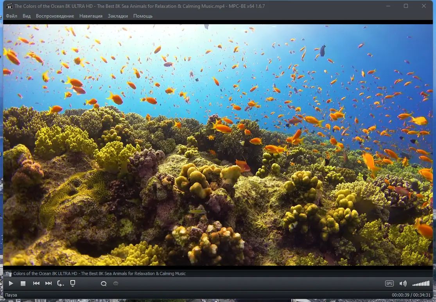Viewport: 436px width, 302px height.
Task: Mute the audio via the speaker icon
Action: [x=403, y=284]
